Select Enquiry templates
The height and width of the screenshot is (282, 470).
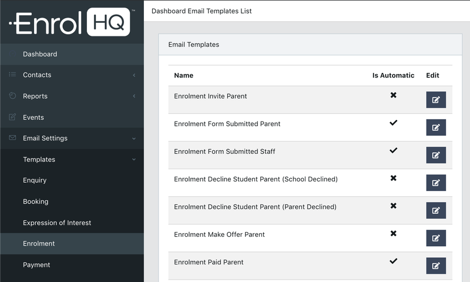pos(35,180)
